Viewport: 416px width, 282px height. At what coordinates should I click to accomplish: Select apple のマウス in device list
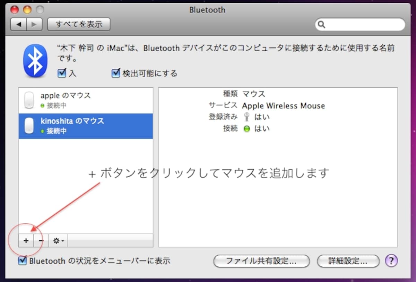(x=86, y=101)
